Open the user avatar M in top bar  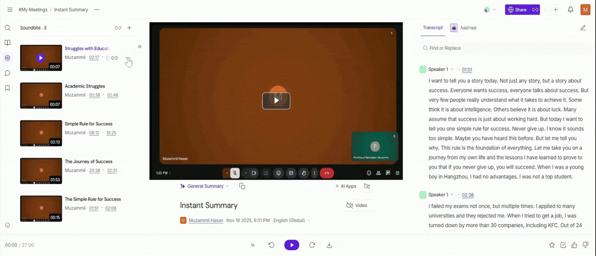585,9
